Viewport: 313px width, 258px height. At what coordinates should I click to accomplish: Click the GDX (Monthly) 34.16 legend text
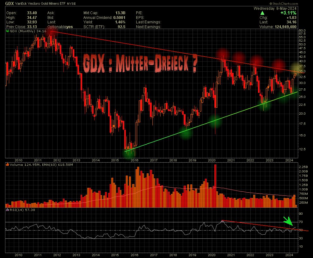[28, 31]
